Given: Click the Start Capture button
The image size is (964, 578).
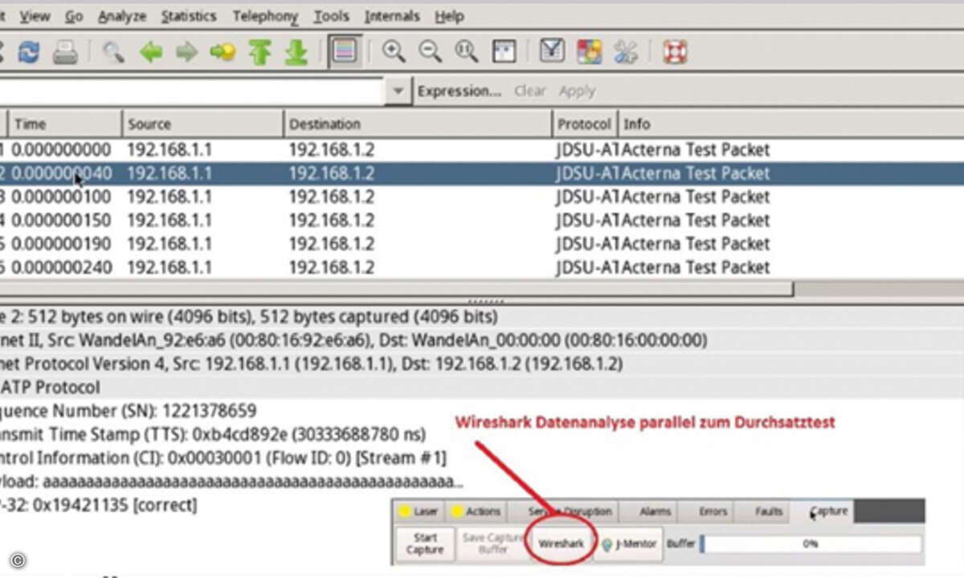Looking at the screenshot, I should click(425, 543).
